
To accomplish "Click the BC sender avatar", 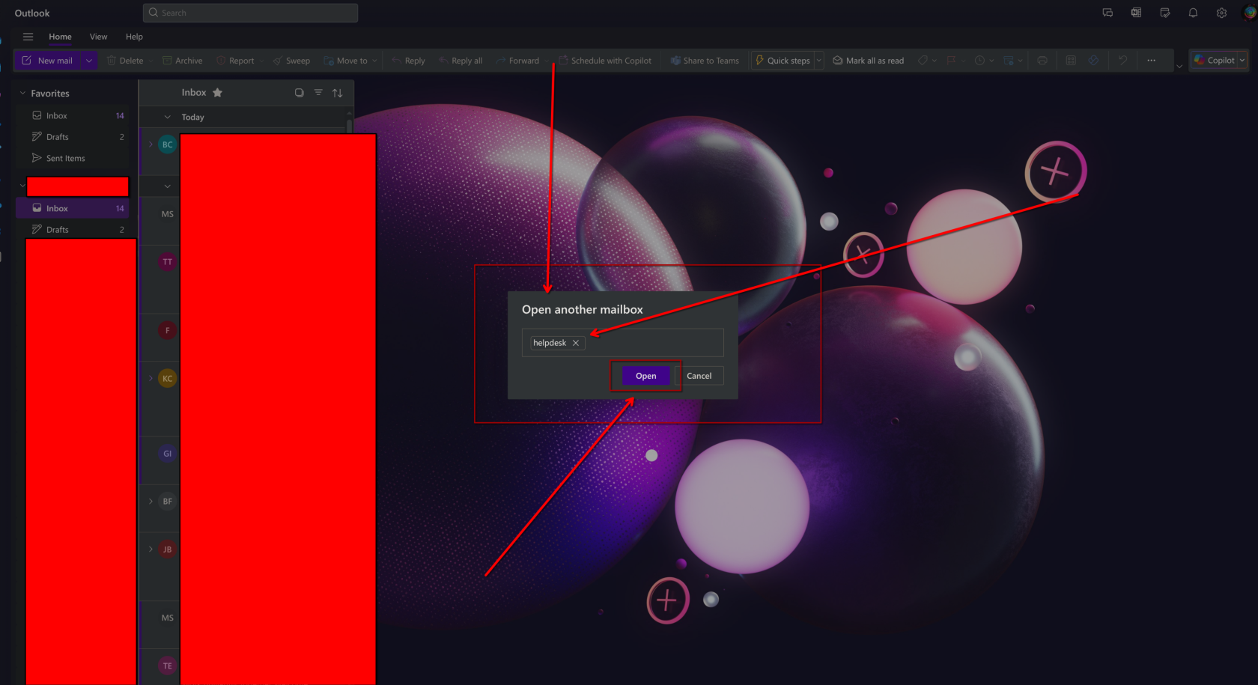I will click(x=168, y=144).
